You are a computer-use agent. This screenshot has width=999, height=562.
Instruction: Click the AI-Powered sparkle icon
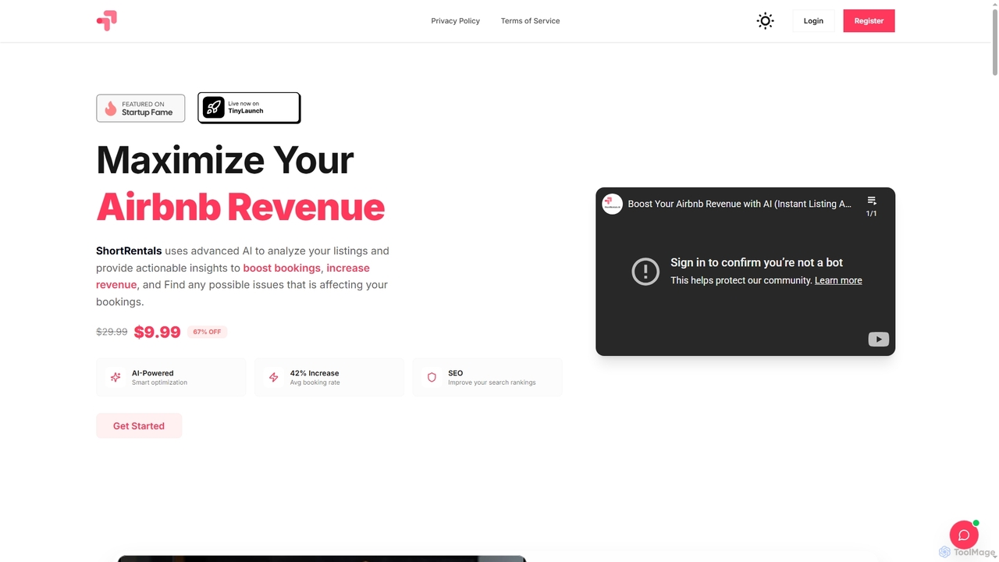click(x=116, y=378)
